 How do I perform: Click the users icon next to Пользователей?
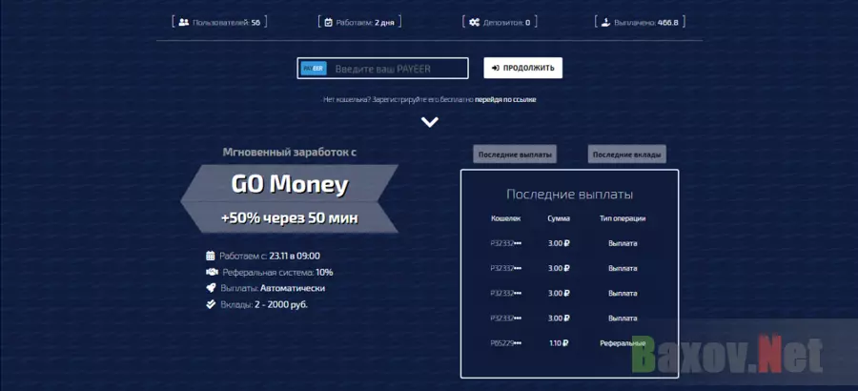click(x=184, y=23)
